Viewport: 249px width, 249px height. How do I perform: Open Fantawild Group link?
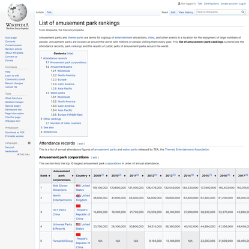pos(63,241)
